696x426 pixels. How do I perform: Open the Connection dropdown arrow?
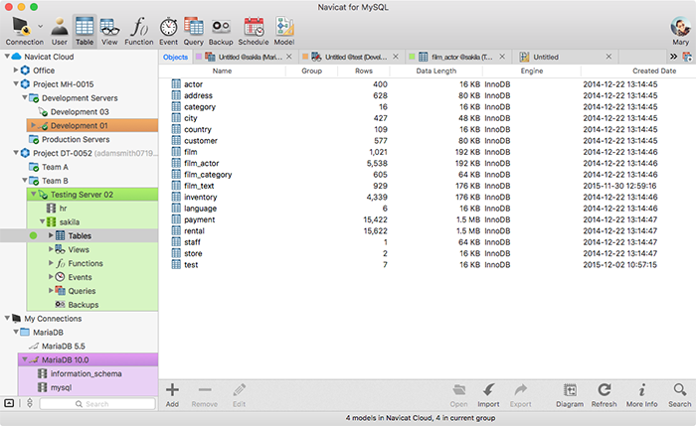[41, 26]
